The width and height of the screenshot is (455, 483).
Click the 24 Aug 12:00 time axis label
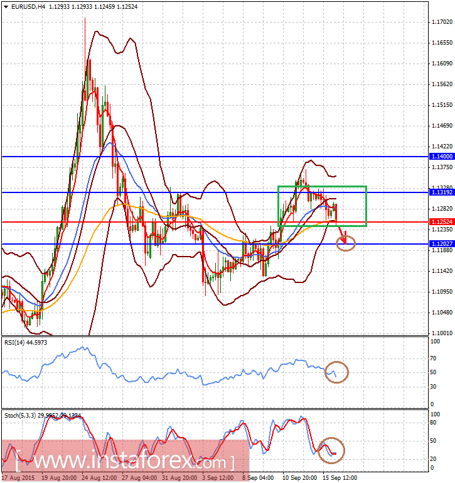96,477
